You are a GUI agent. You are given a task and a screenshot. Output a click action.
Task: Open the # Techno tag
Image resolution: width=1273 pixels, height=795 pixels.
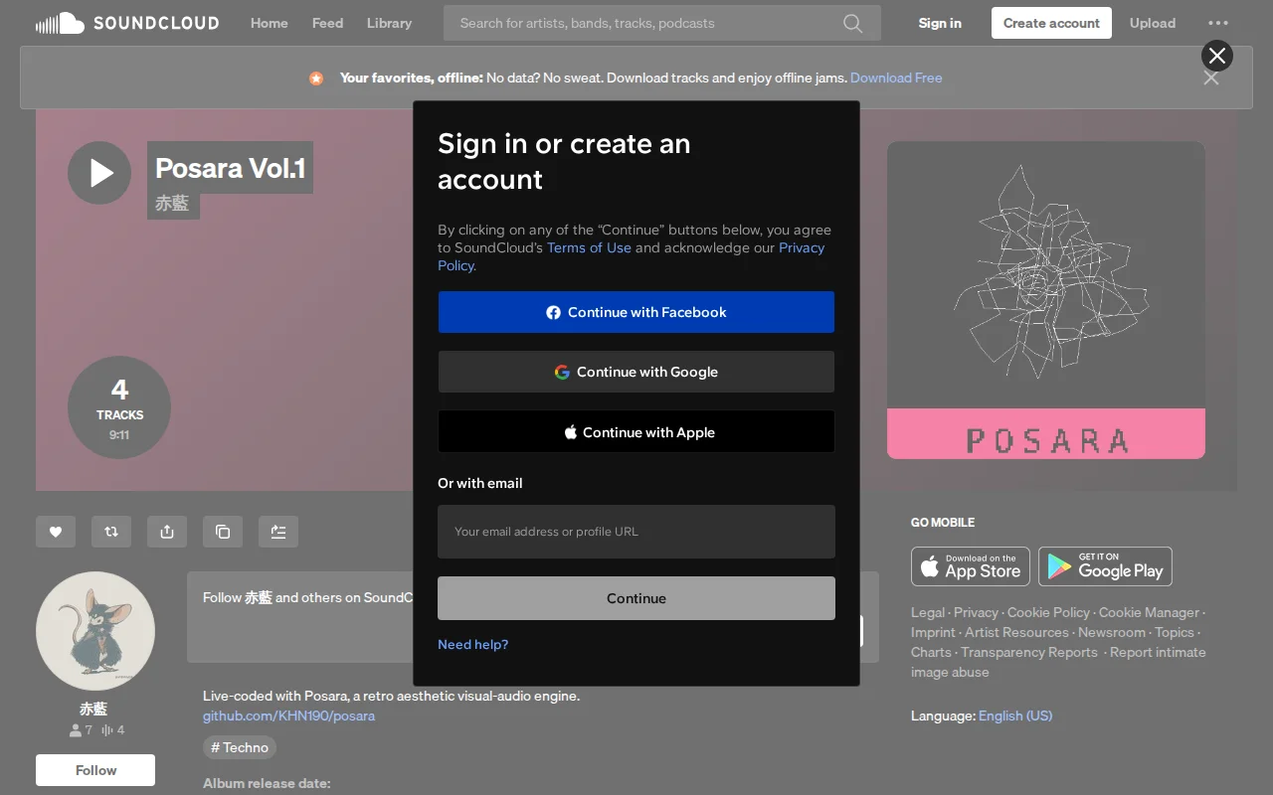coord(240,747)
